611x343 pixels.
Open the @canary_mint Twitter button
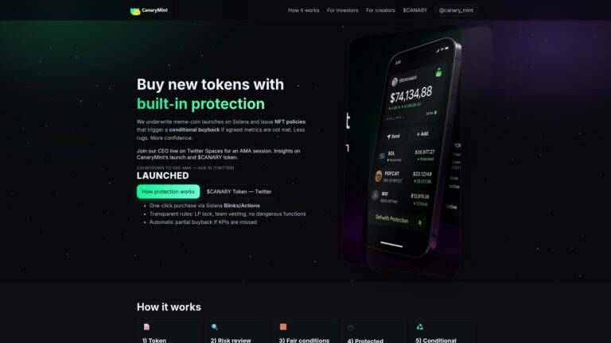pyautogui.click(x=456, y=10)
